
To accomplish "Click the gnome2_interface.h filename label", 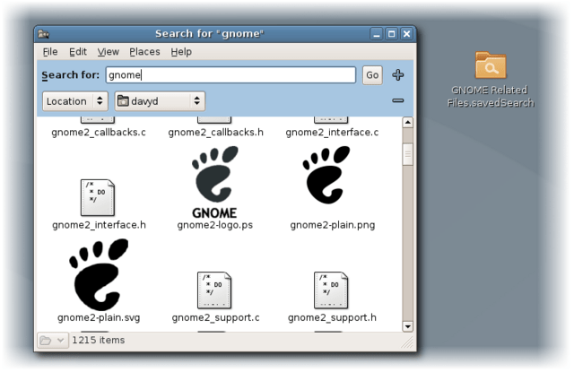I will (99, 225).
